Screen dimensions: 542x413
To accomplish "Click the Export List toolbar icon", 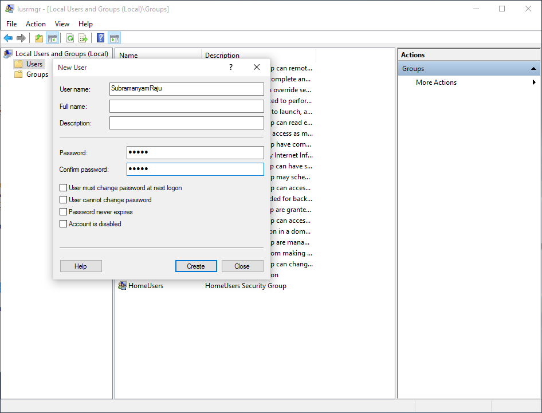I will click(82, 38).
